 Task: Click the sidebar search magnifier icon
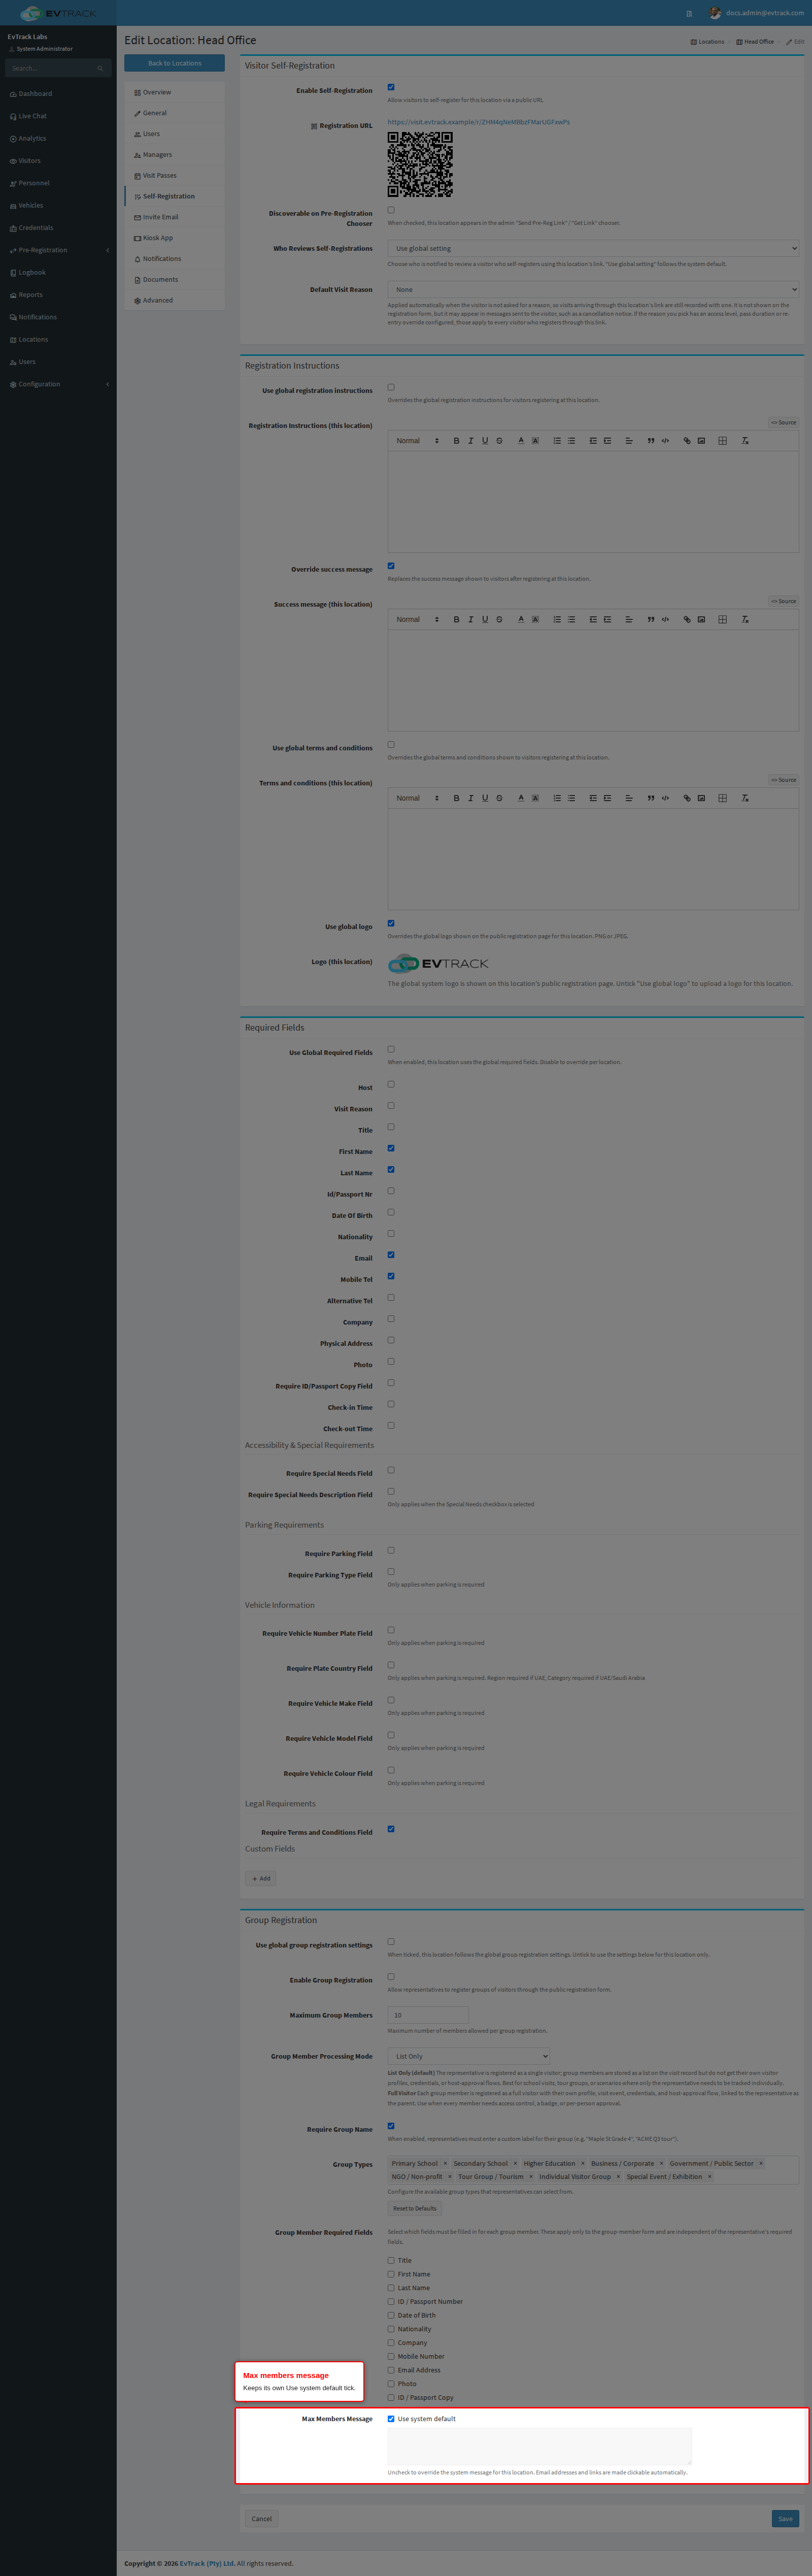pos(100,68)
